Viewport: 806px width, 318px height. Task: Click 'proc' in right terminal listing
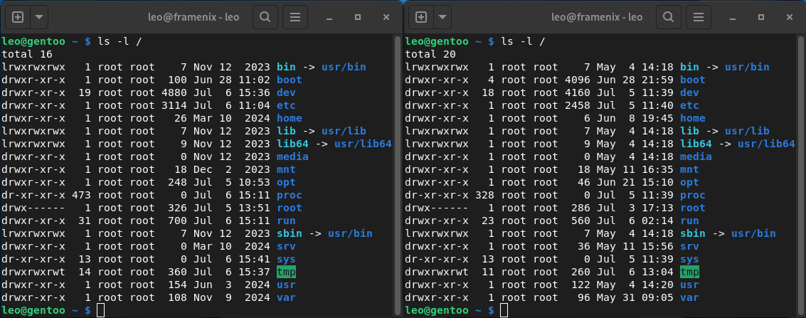tap(693, 195)
